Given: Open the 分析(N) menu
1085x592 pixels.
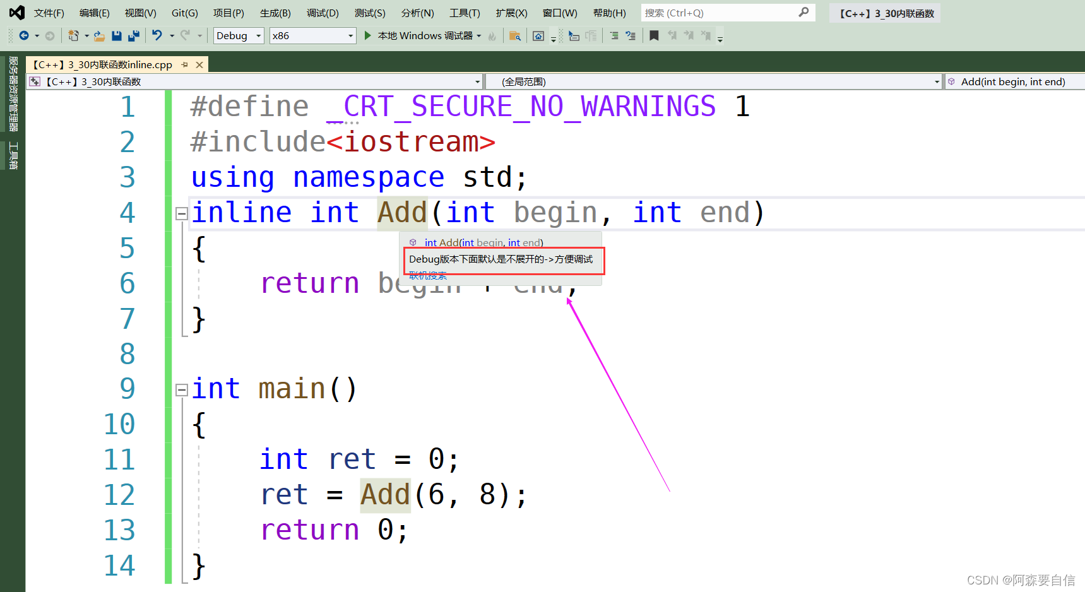Looking at the screenshot, I should pyautogui.click(x=418, y=13).
